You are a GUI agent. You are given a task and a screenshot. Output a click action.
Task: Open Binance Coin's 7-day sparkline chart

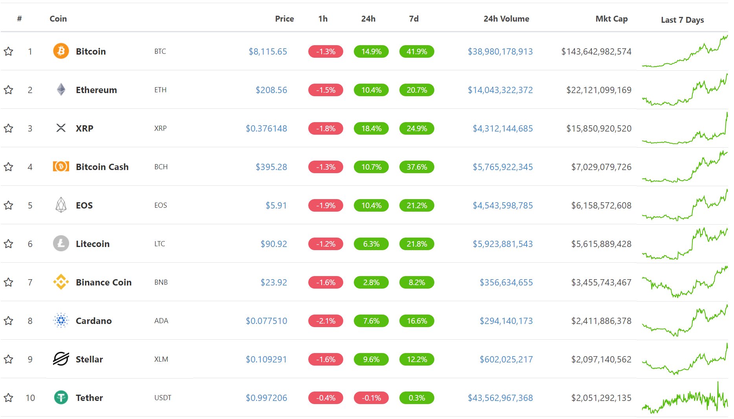[685, 282]
